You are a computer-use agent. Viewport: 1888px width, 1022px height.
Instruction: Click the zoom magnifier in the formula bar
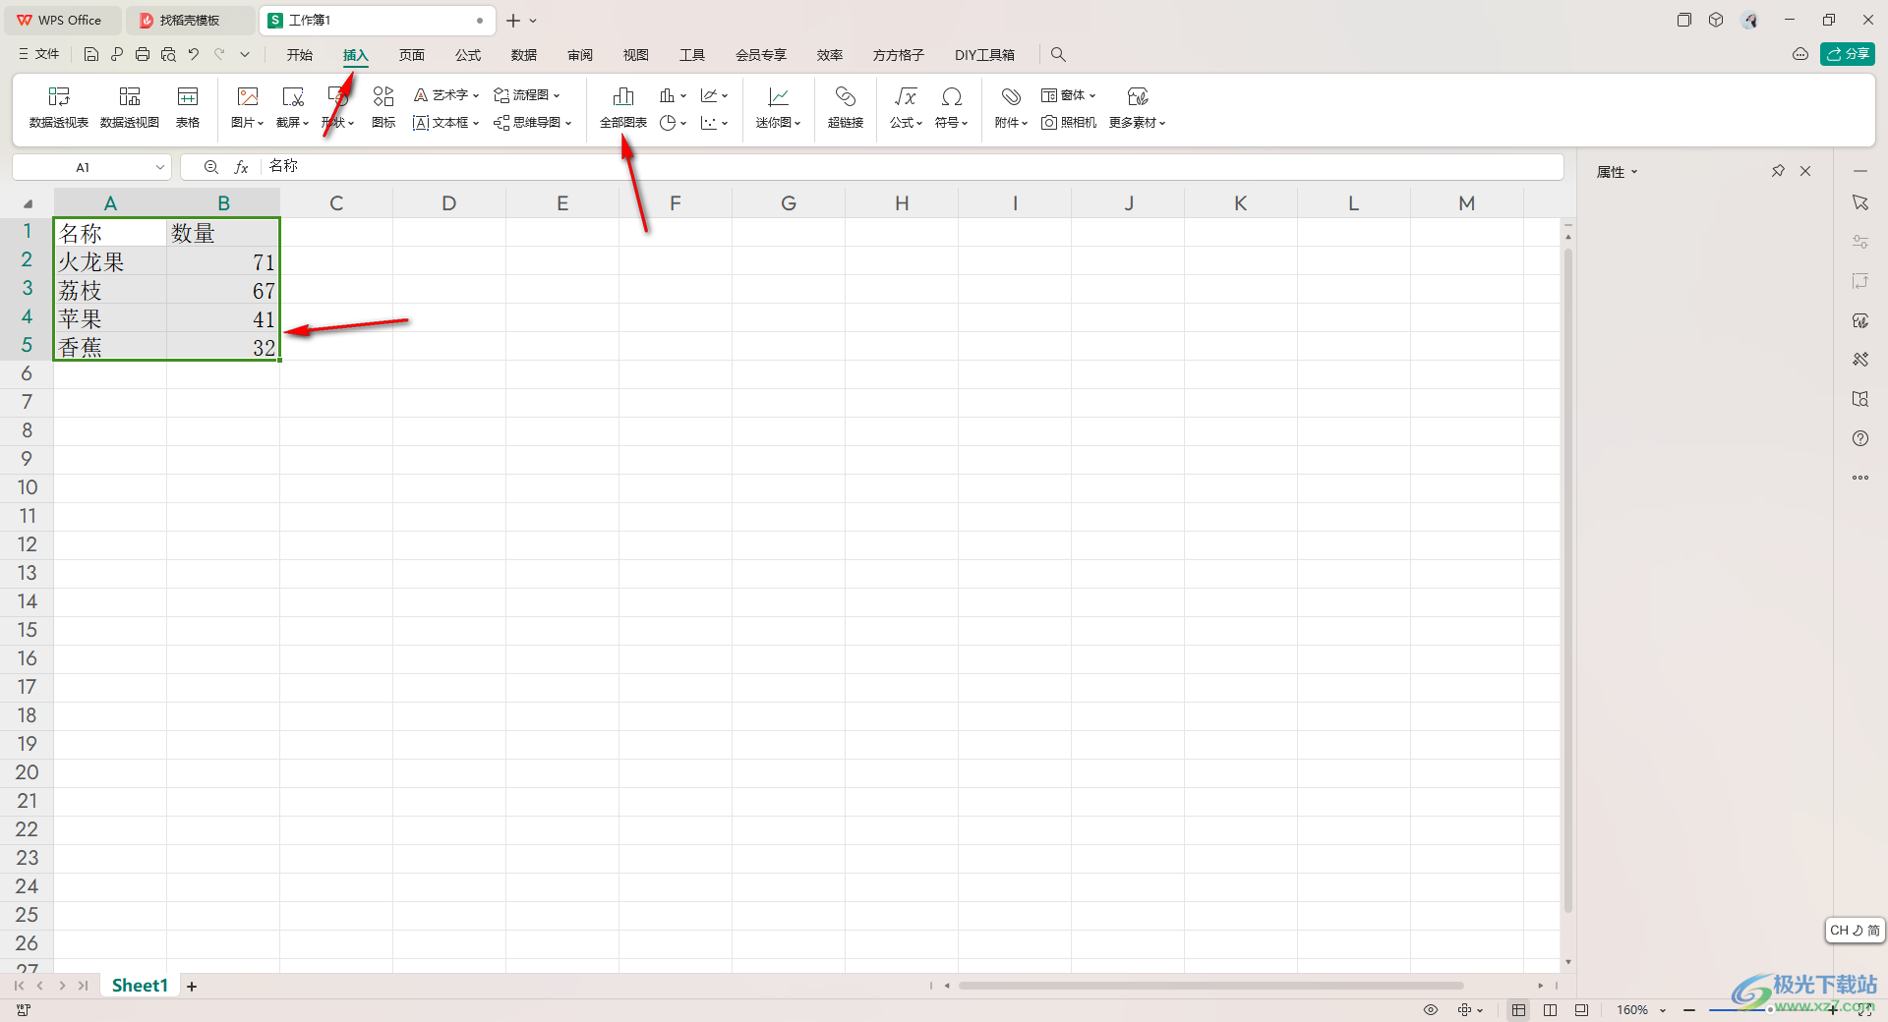point(211,167)
